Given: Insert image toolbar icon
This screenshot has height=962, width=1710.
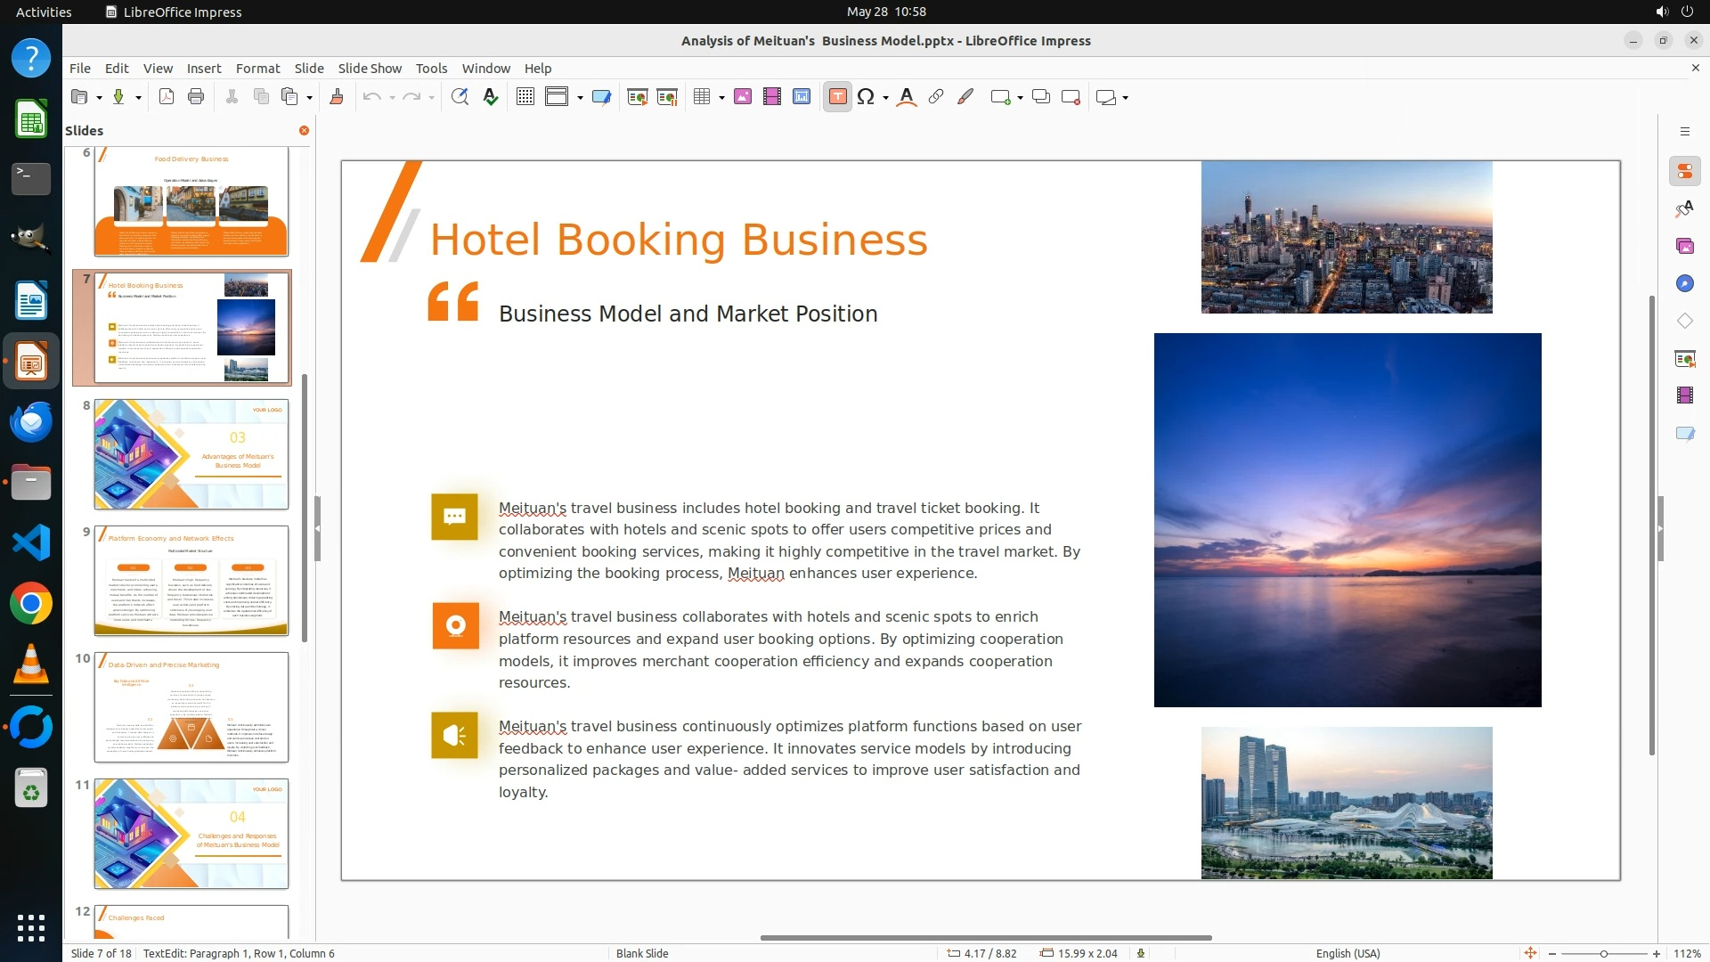Looking at the screenshot, I should pyautogui.click(x=743, y=97).
